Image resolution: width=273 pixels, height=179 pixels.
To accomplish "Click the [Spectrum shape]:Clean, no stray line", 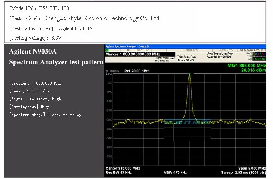I will tap(45, 115).
